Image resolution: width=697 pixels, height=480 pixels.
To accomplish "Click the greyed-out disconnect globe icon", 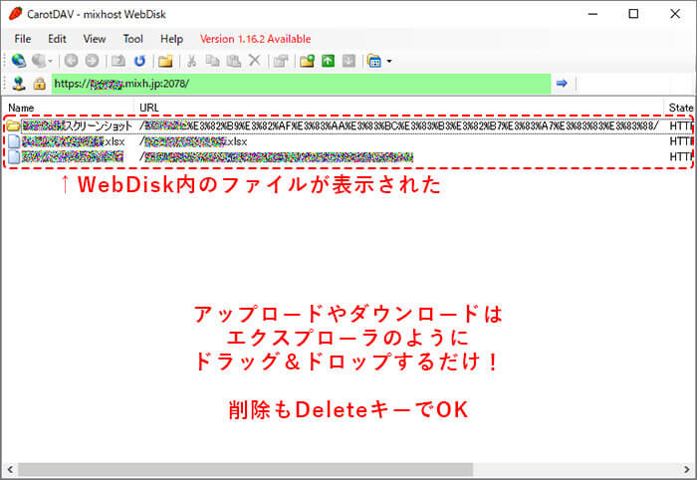I will click(x=39, y=61).
